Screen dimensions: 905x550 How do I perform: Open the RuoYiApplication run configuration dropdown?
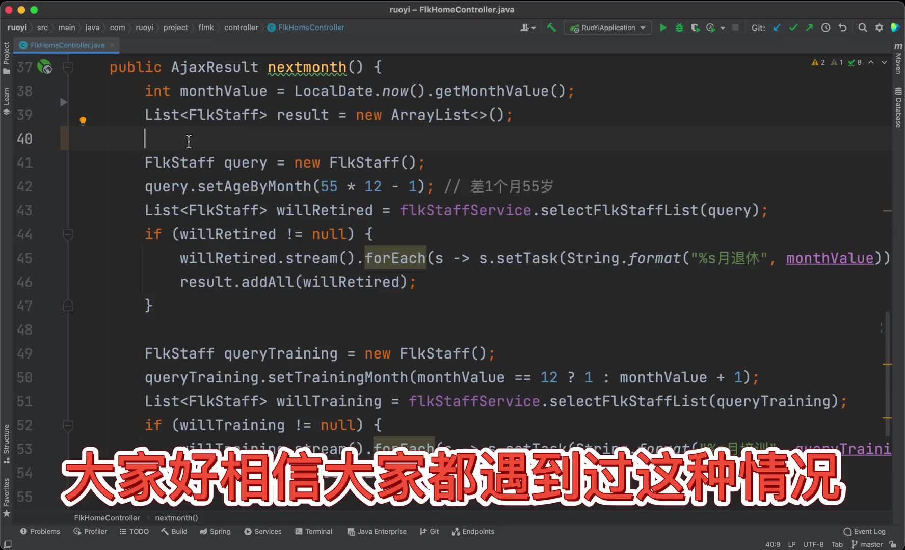pos(608,28)
